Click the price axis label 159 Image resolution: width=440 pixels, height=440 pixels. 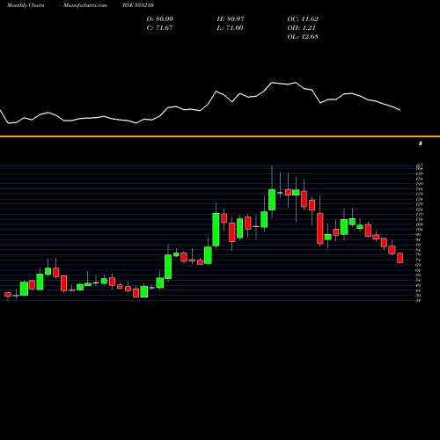pos(420,173)
